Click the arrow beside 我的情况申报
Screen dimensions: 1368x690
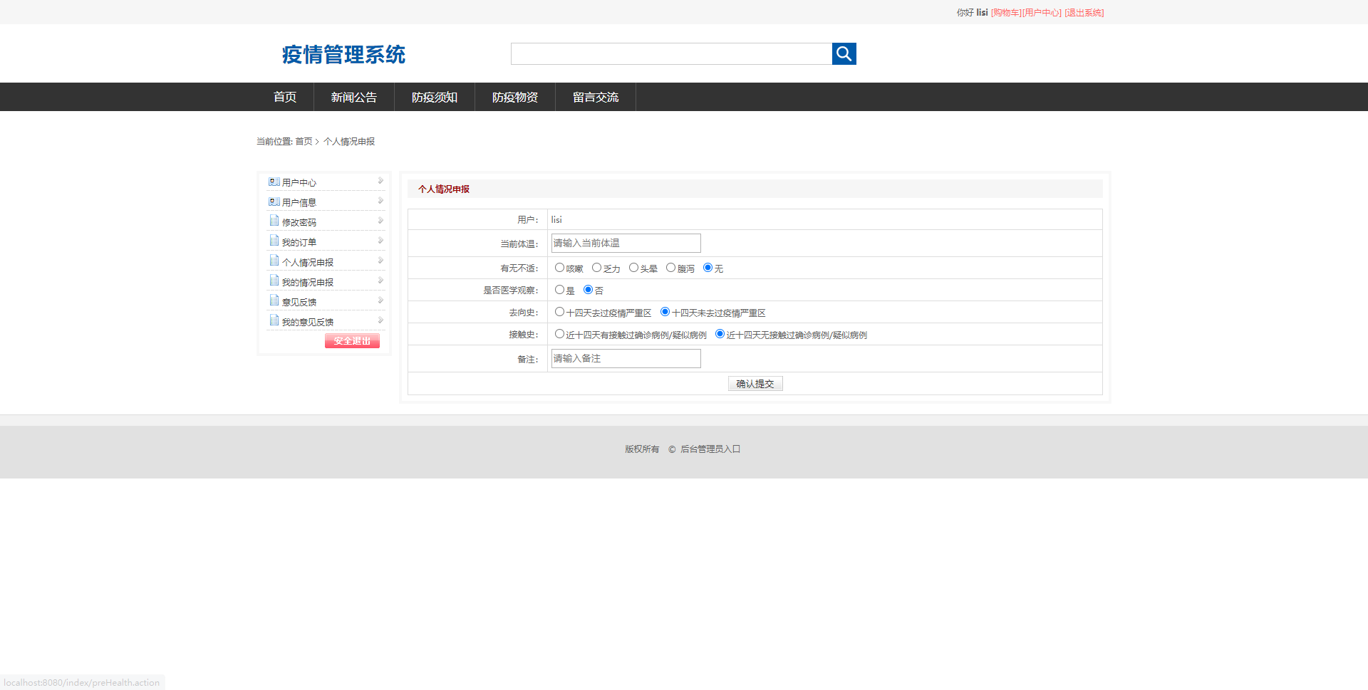point(380,281)
